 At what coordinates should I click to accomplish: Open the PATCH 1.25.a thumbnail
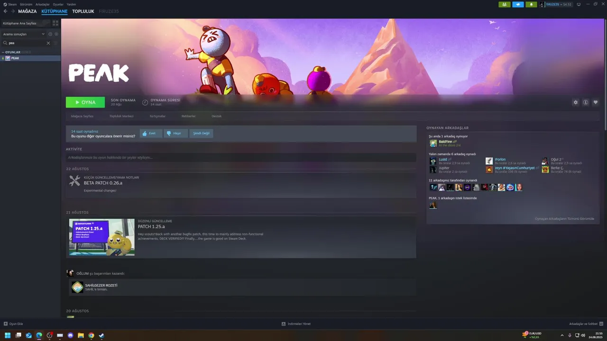(x=102, y=237)
